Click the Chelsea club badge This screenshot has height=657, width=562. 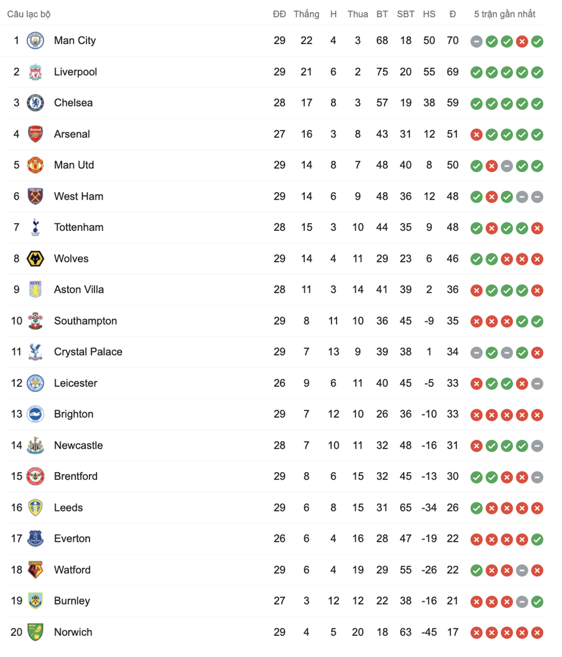point(35,103)
